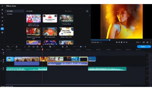
Task: Click the Export button
Action: (x=143, y=47)
